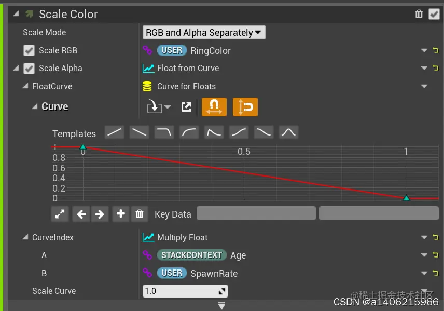Click the zoom-to-fit curve icon
Viewport: 444px width, 311px height.
(x=60, y=213)
